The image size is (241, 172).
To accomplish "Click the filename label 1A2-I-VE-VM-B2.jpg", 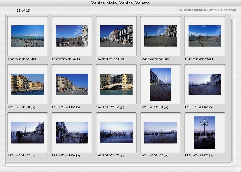I will click(66, 107).
